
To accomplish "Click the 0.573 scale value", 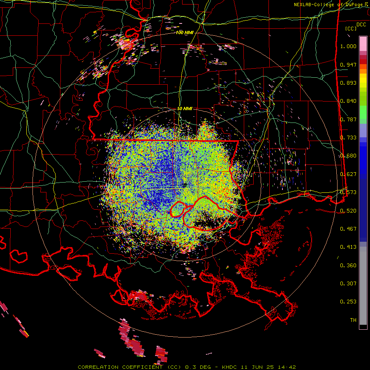I will point(348,192).
